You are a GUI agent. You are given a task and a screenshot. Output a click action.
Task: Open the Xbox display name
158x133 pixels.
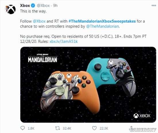click(x=25, y=5)
